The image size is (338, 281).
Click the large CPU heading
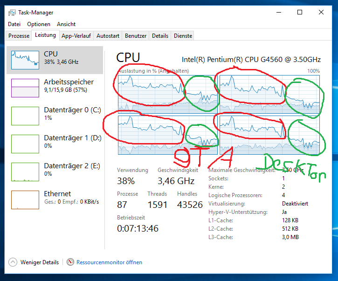click(128, 57)
